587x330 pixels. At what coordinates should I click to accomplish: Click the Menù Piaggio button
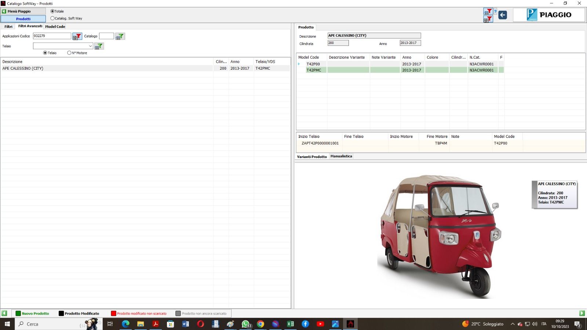click(23, 11)
